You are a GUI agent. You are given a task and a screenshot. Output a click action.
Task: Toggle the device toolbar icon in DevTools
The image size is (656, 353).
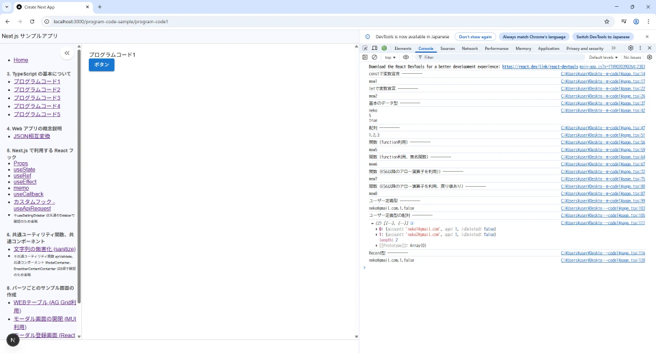(374, 48)
